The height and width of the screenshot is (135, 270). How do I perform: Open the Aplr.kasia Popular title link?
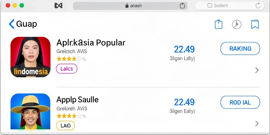click(91, 42)
